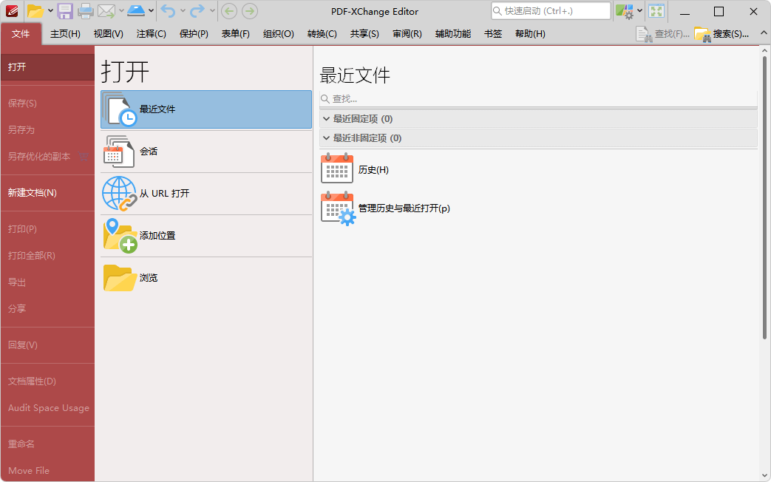The image size is (771, 482).
Task: Open the scanner icon dropdown arrow
Action: (151, 11)
